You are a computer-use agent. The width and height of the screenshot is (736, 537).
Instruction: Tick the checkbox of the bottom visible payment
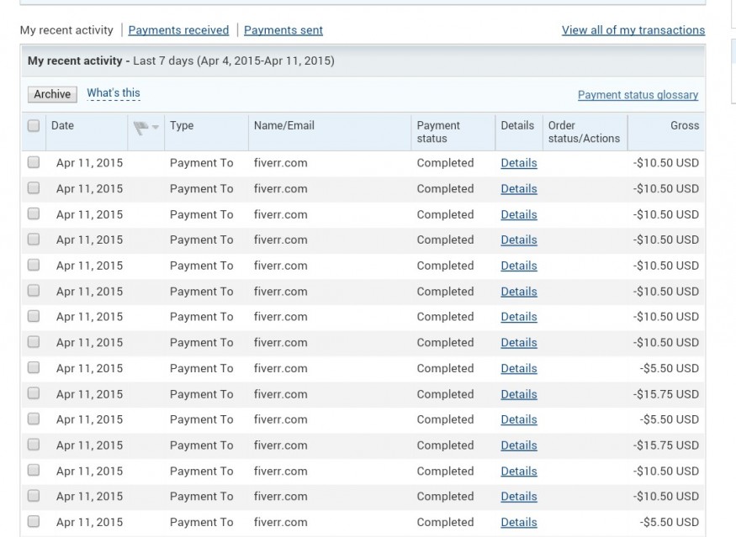(34, 522)
